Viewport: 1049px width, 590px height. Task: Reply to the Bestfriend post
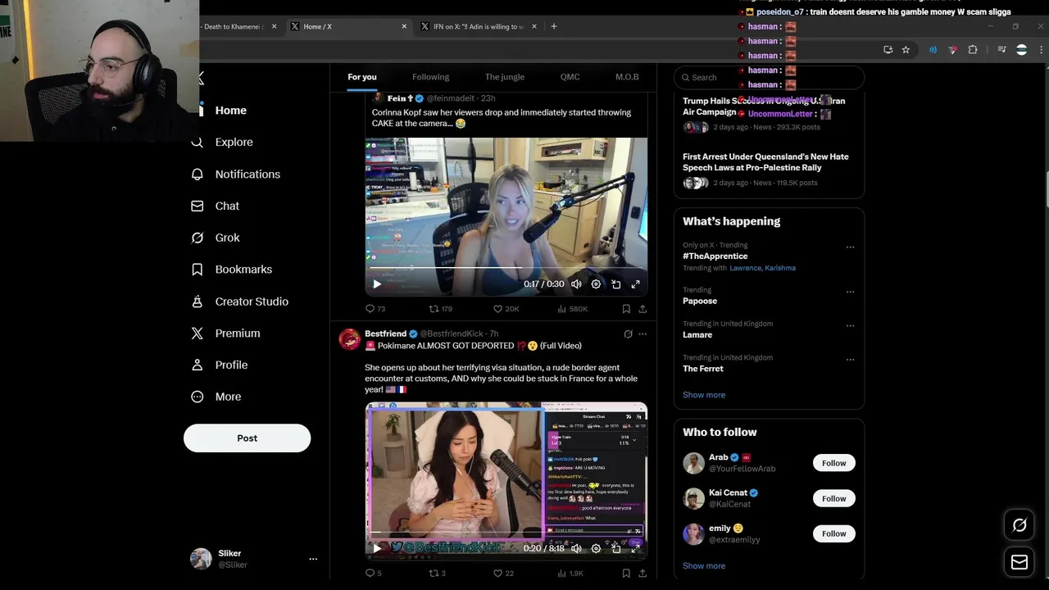click(374, 573)
